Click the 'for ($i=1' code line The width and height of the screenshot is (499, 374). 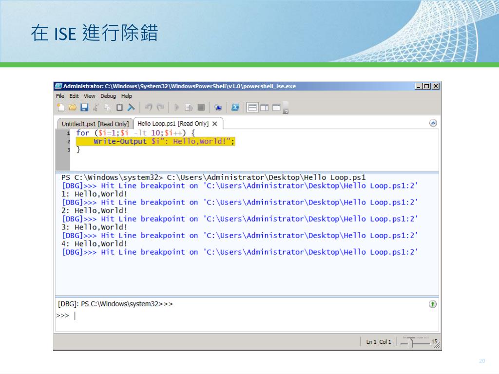tap(135, 132)
